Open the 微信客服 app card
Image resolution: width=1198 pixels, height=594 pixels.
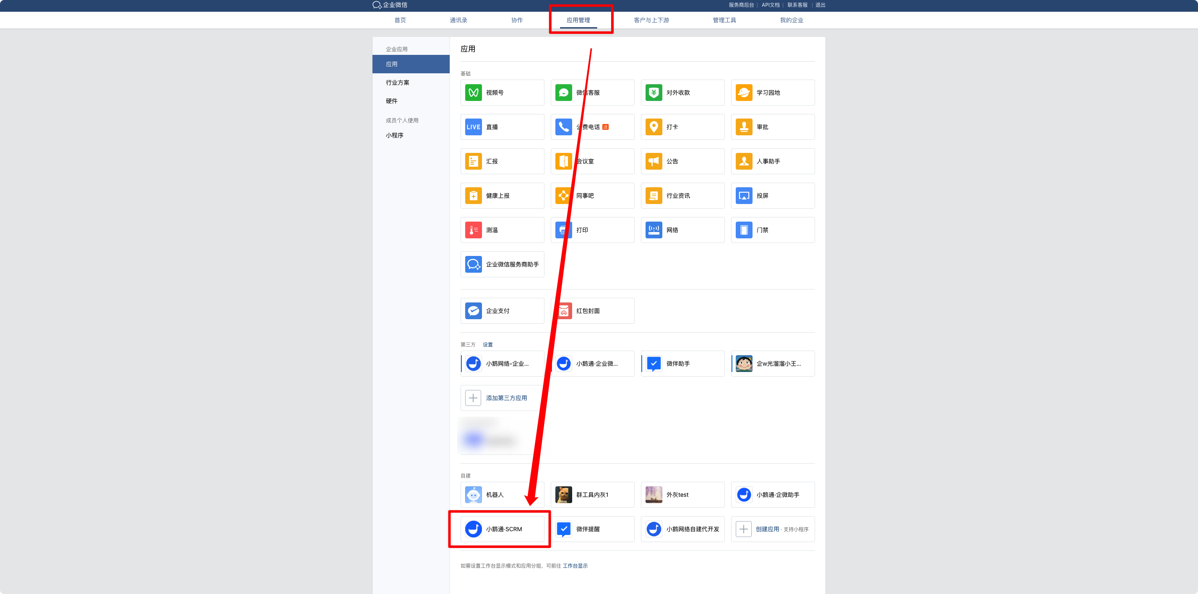pos(592,93)
